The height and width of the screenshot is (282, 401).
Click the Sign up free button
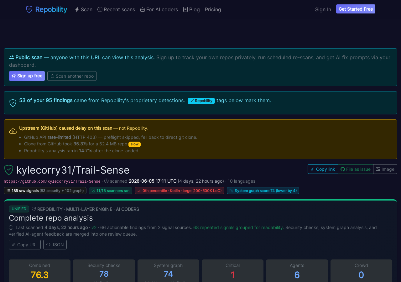coord(27,76)
